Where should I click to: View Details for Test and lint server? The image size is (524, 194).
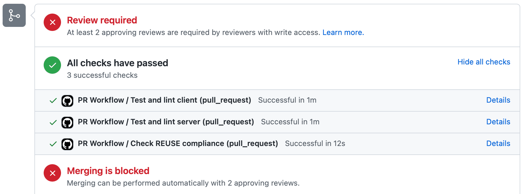pyautogui.click(x=498, y=122)
